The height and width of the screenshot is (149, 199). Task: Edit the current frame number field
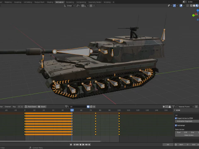point(168,144)
